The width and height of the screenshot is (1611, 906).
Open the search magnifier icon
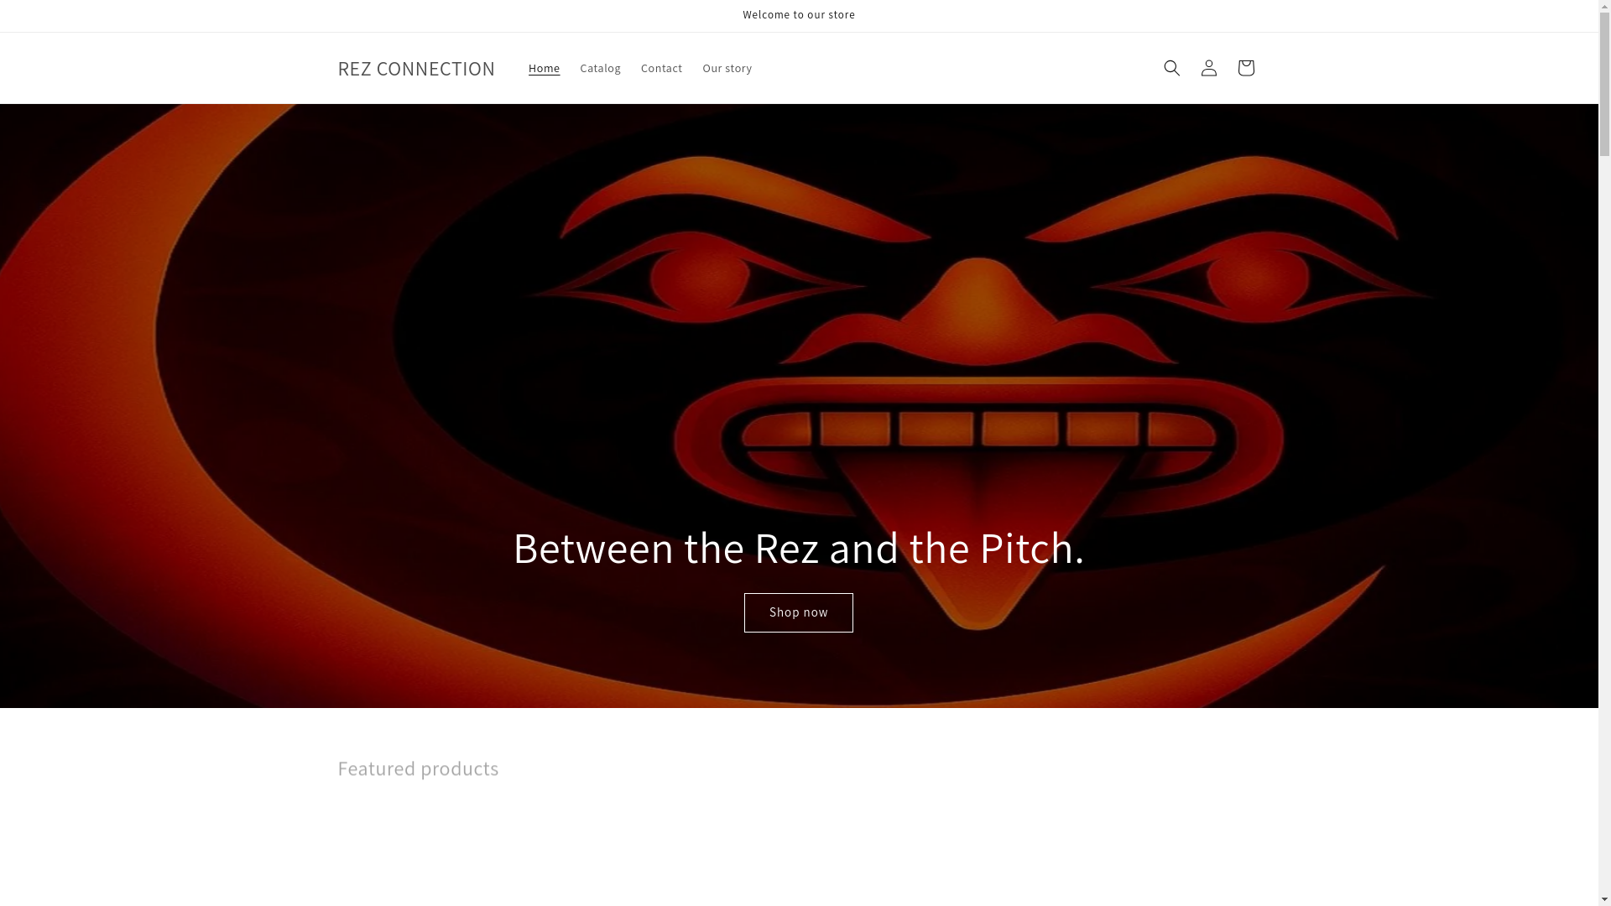[x=1171, y=68]
